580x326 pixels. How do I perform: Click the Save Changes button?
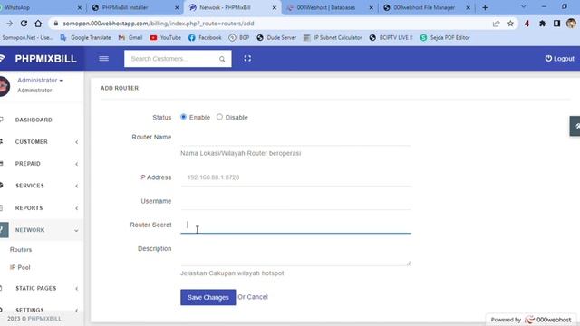tap(208, 297)
